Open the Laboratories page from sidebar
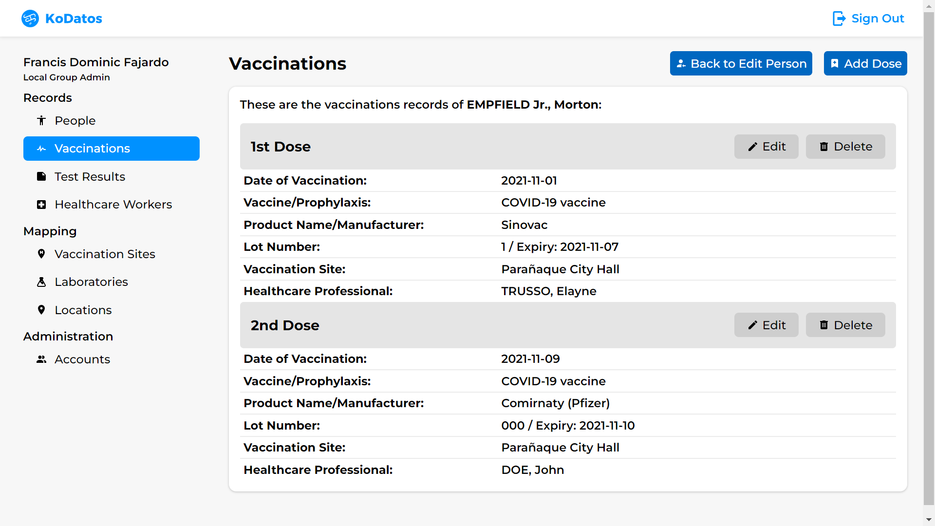The height and width of the screenshot is (526, 935). (x=91, y=282)
